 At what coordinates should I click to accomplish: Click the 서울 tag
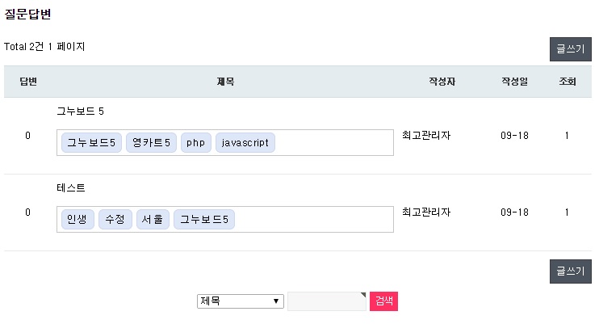[153, 220]
